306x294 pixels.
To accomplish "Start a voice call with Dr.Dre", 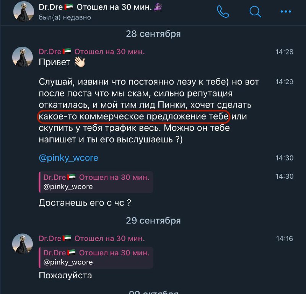I will click(223, 12).
